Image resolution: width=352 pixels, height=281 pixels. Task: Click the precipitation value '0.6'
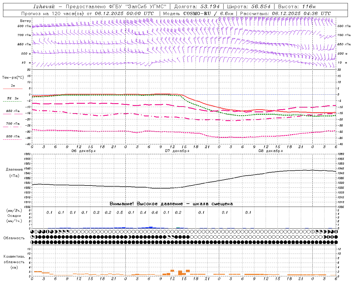[x=155, y=213]
